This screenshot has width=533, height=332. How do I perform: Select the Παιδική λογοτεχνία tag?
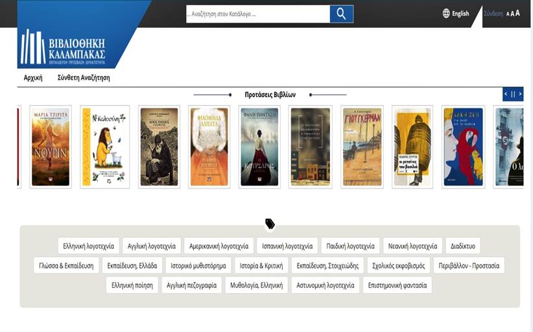point(350,246)
